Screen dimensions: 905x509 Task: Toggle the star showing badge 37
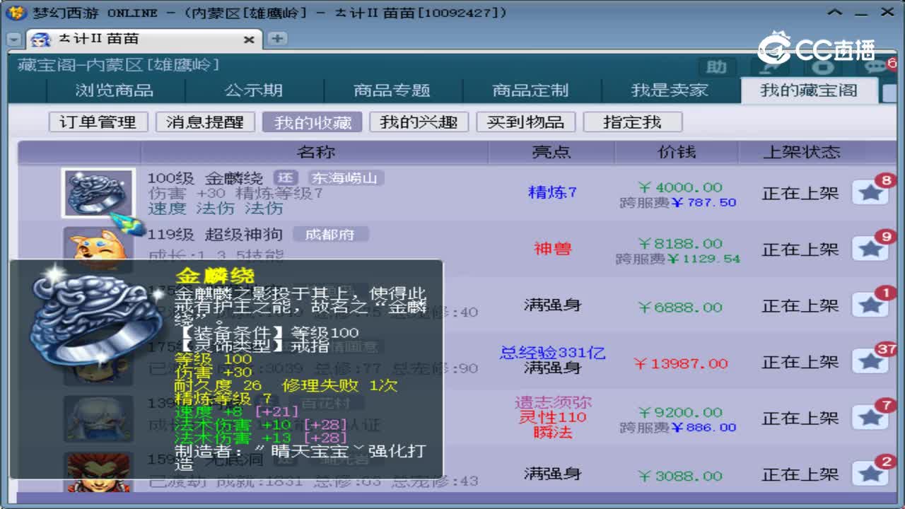(871, 362)
